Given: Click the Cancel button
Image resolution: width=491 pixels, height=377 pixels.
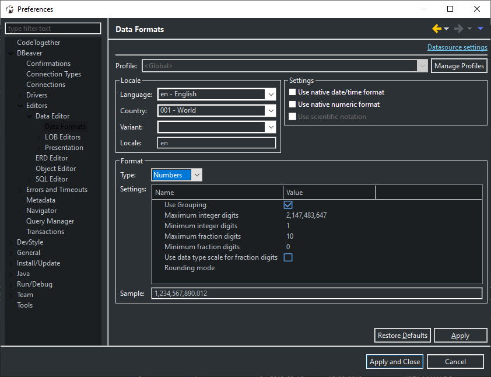Looking at the screenshot, I should point(455,362).
